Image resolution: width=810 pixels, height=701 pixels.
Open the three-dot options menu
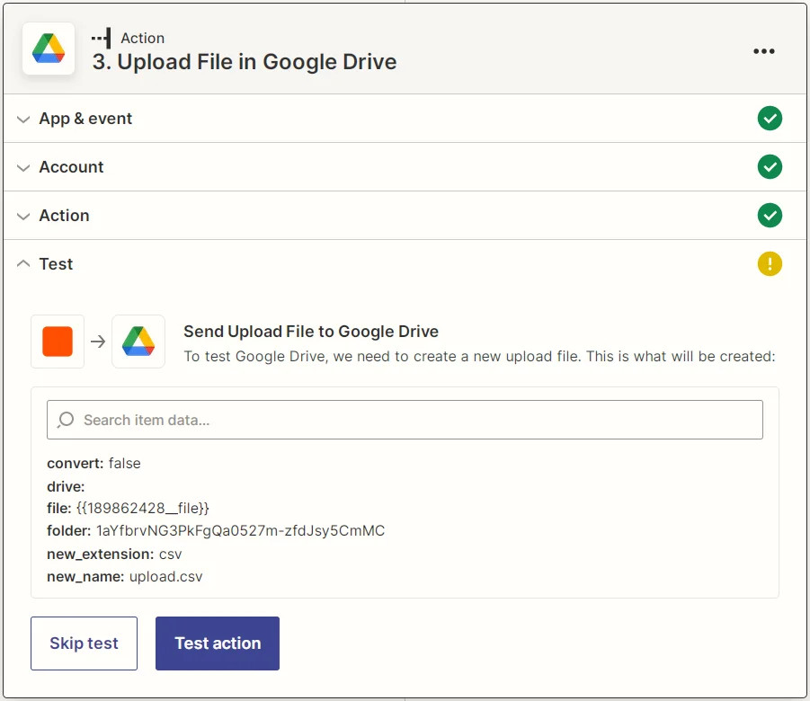(x=763, y=51)
